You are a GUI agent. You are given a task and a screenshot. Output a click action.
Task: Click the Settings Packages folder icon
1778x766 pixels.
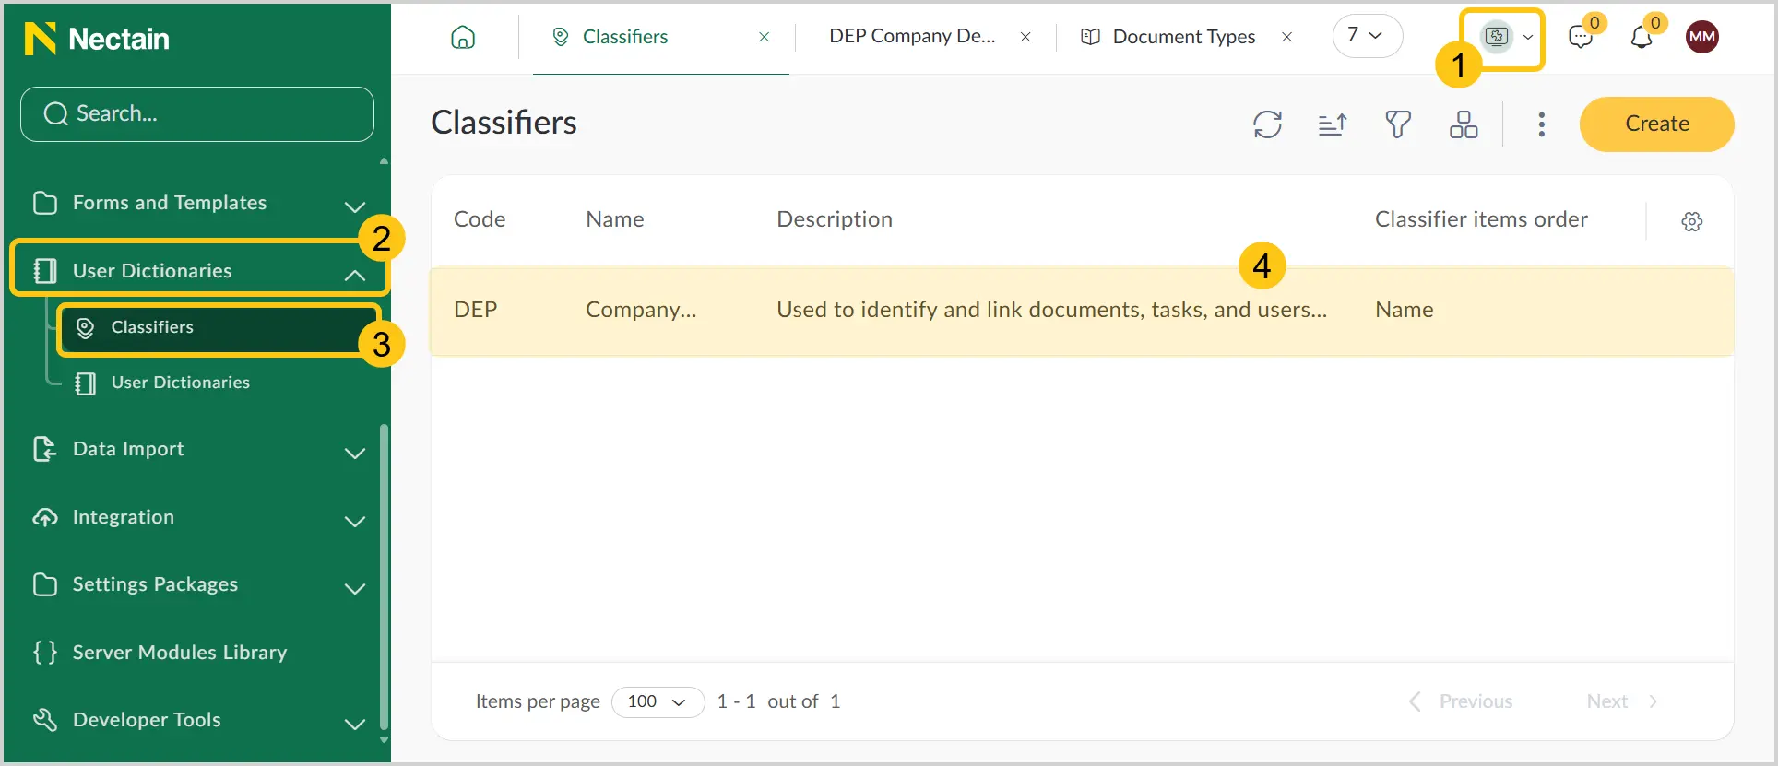44,584
